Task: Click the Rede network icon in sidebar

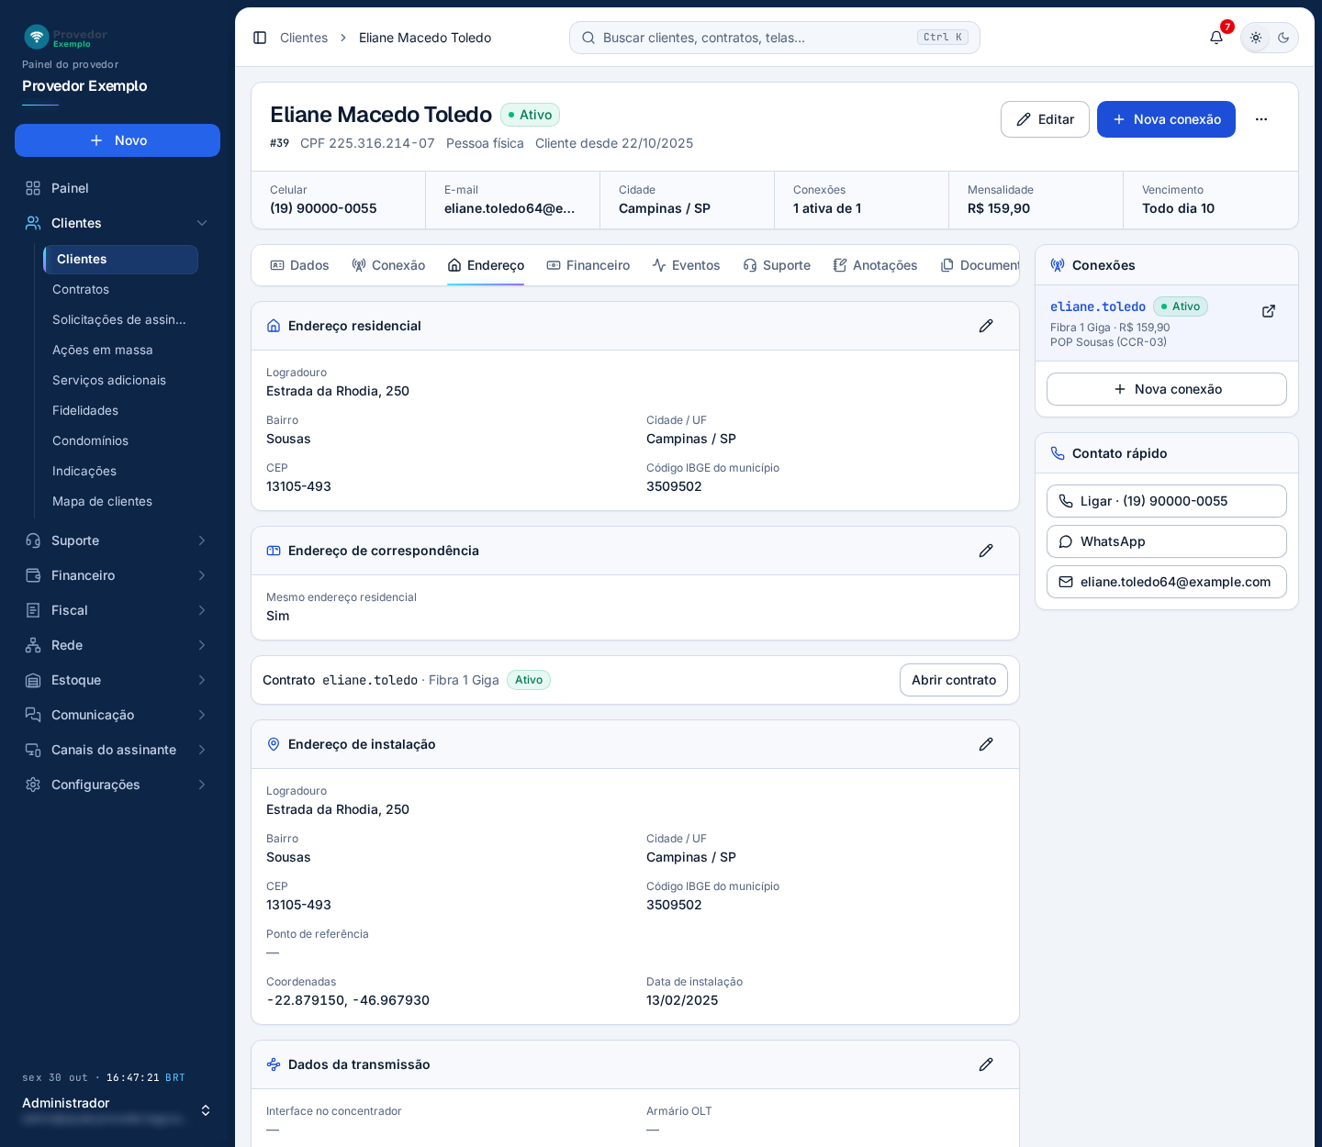Action: tap(33, 645)
